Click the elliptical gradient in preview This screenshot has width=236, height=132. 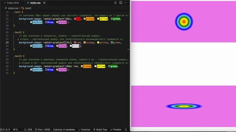tap(184, 106)
